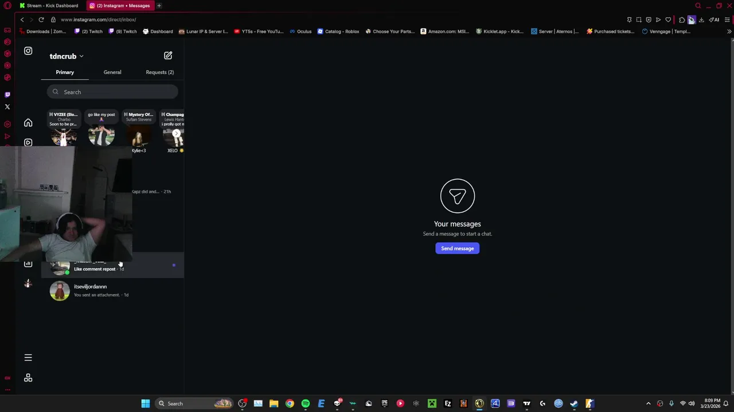Screen dimensions: 734x412
Task: Open the Requests (2) tab
Action: tap(160, 72)
